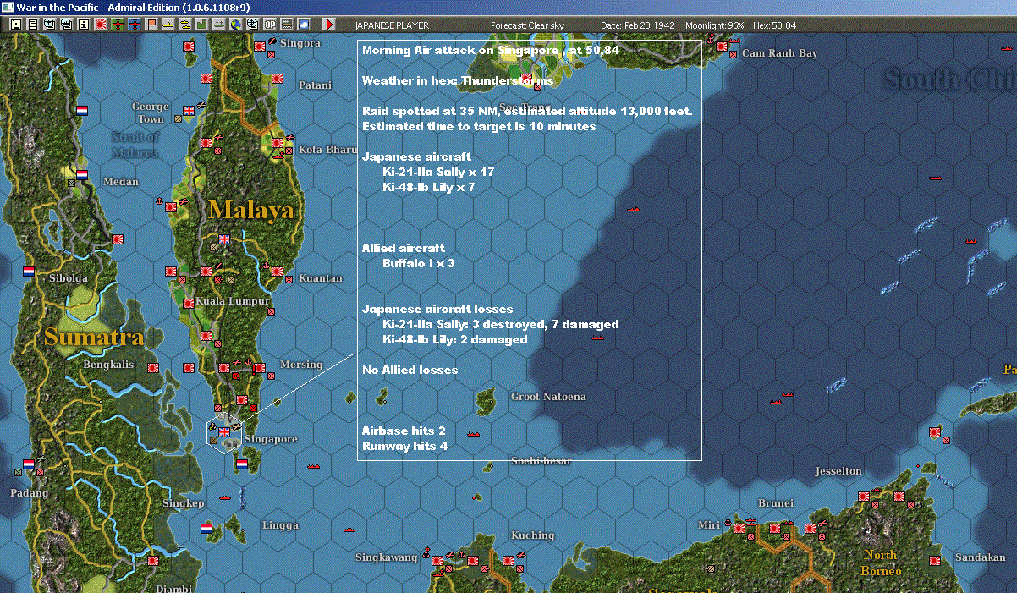Click 'No Allied losses' text
Viewport: 1017px width, 593px height.
[410, 370]
